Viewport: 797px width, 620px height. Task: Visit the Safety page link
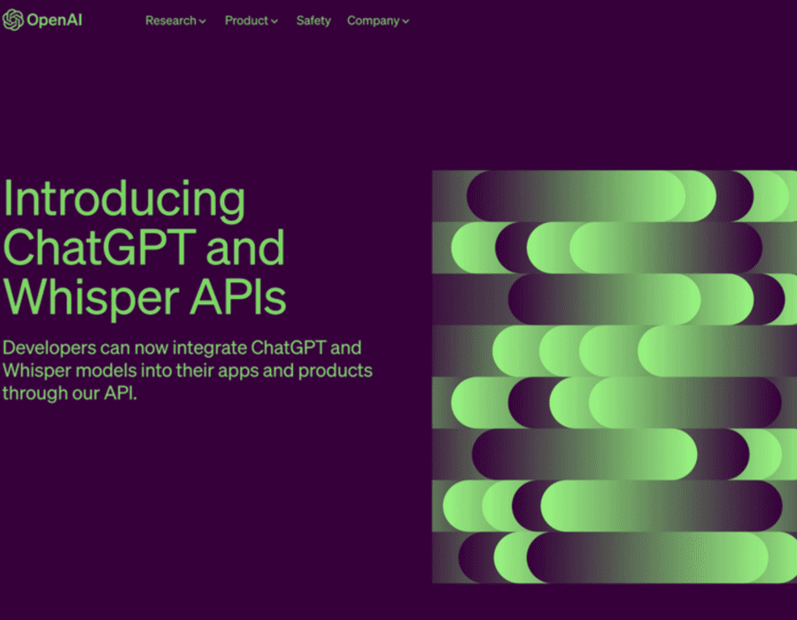313,21
